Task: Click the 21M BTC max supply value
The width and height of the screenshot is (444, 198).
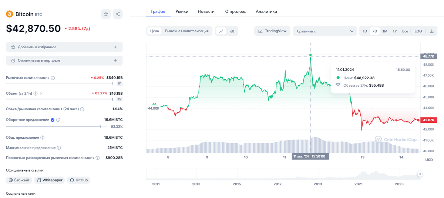Action: coord(115,147)
